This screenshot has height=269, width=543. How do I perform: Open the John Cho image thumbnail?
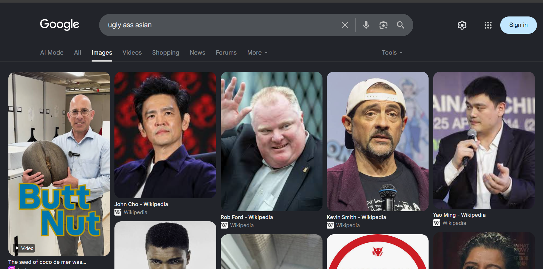pyautogui.click(x=165, y=135)
